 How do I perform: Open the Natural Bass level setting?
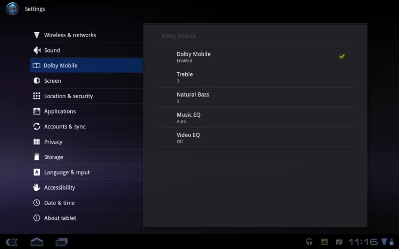[x=255, y=97]
